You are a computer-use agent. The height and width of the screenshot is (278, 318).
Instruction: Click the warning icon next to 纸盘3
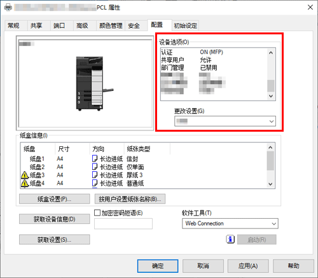pyautogui.click(x=25, y=175)
